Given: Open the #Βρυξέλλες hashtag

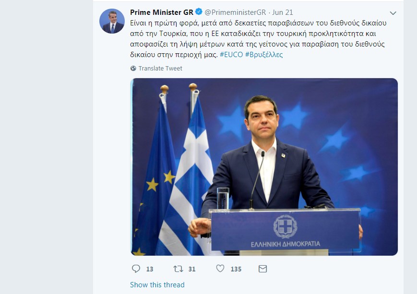Looking at the screenshot, I should point(264,55).
